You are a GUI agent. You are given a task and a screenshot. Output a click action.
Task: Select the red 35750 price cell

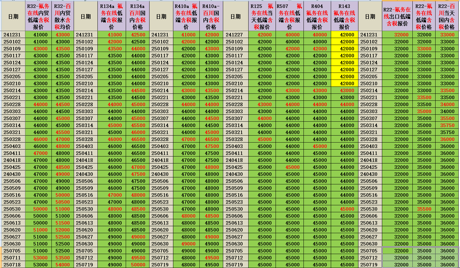tap(447, 125)
